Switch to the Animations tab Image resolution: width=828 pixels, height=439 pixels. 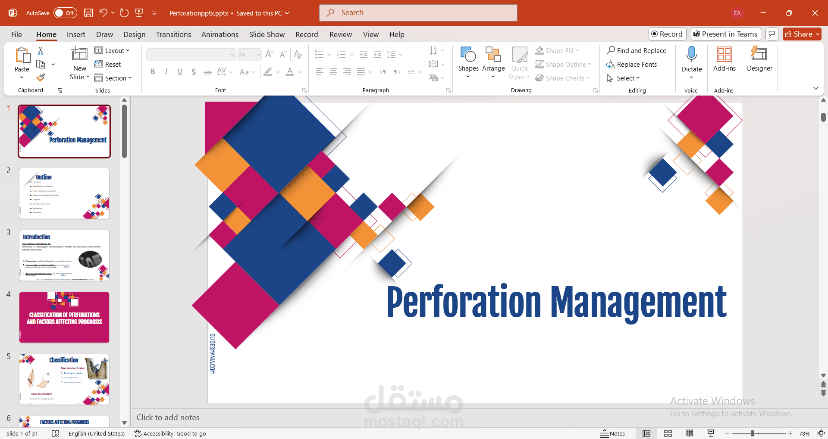(x=220, y=34)
